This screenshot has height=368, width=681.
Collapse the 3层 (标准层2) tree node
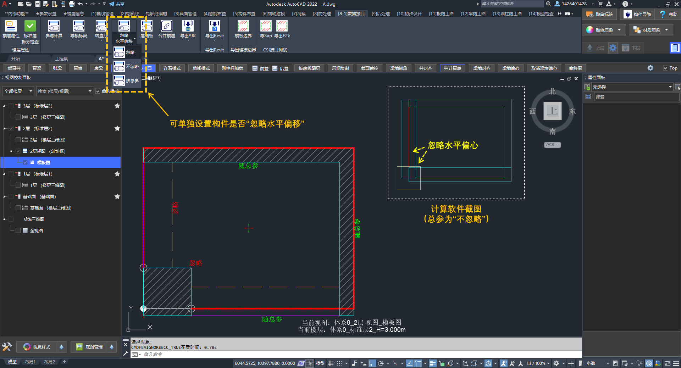click(x=5, y=106)
